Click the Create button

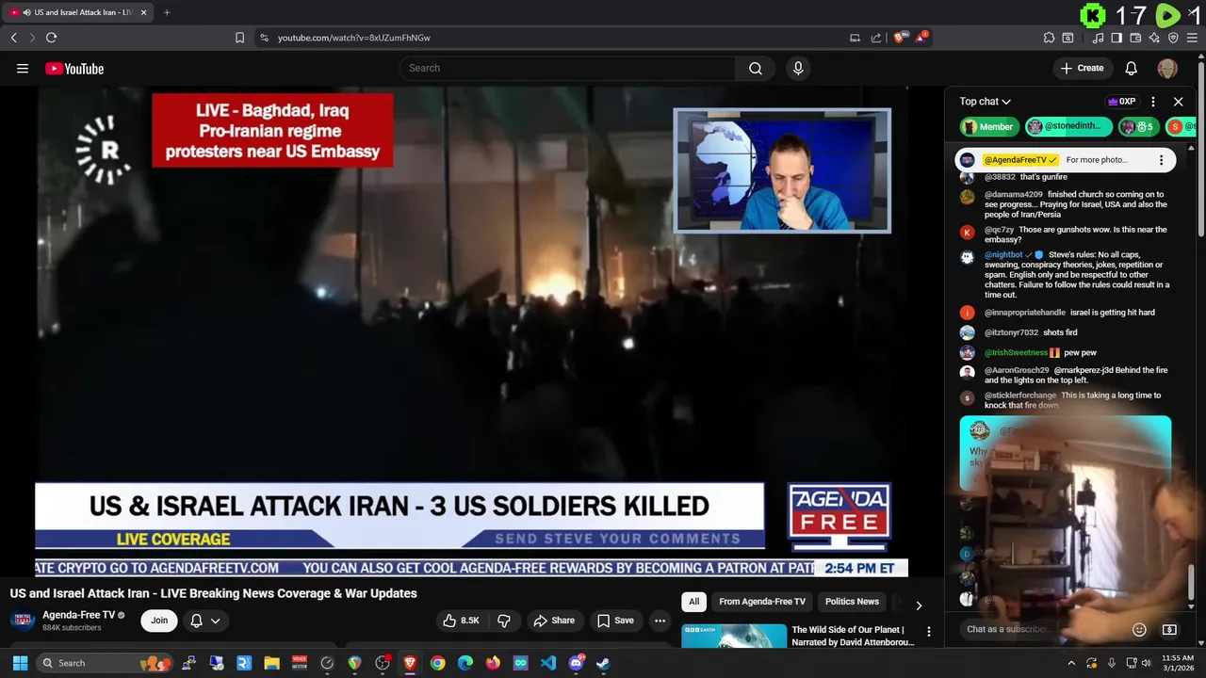click(1082, 68)
